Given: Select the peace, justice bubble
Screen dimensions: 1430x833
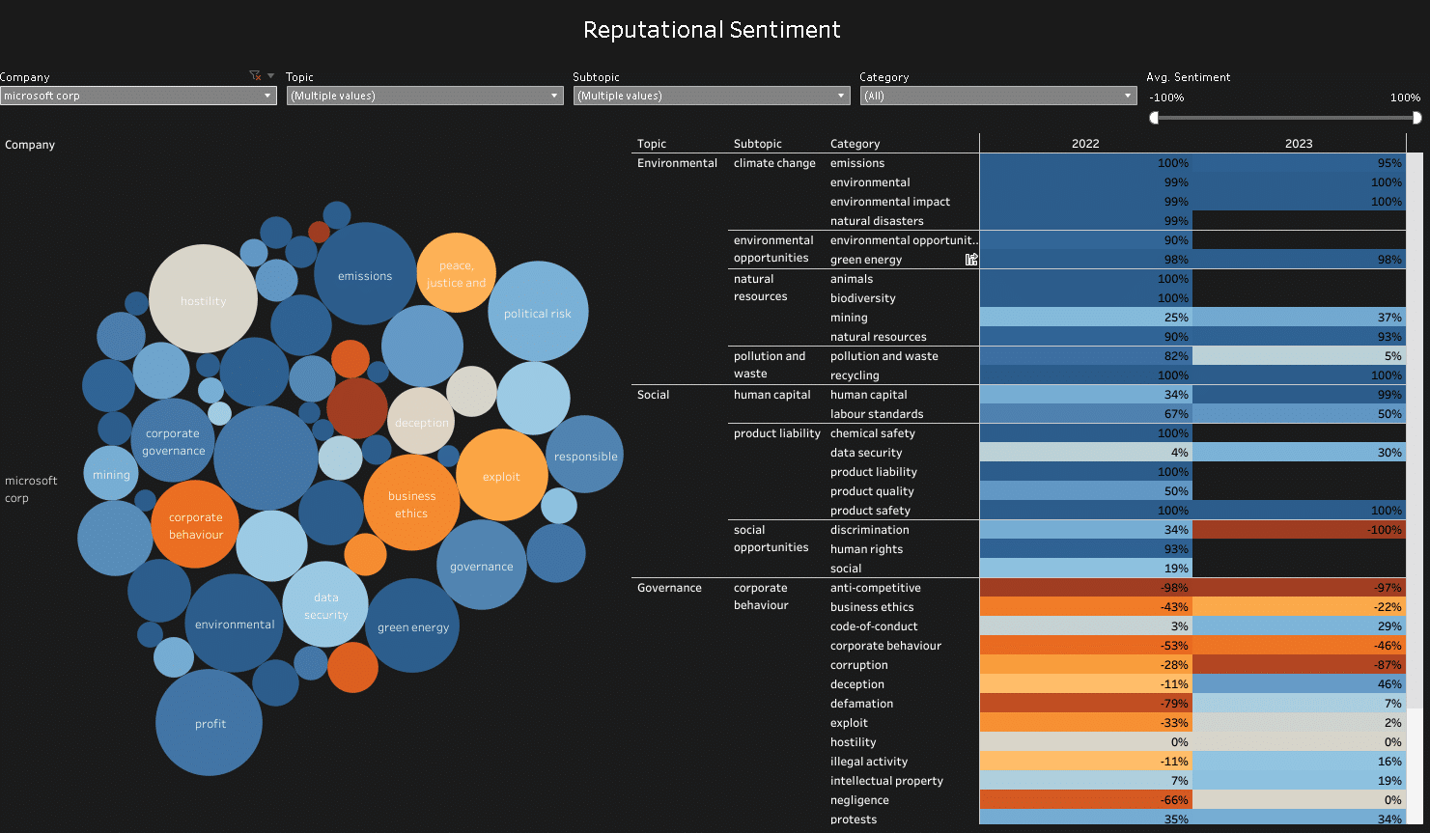Looking at the screenshot, I should [x=456, y=273].
